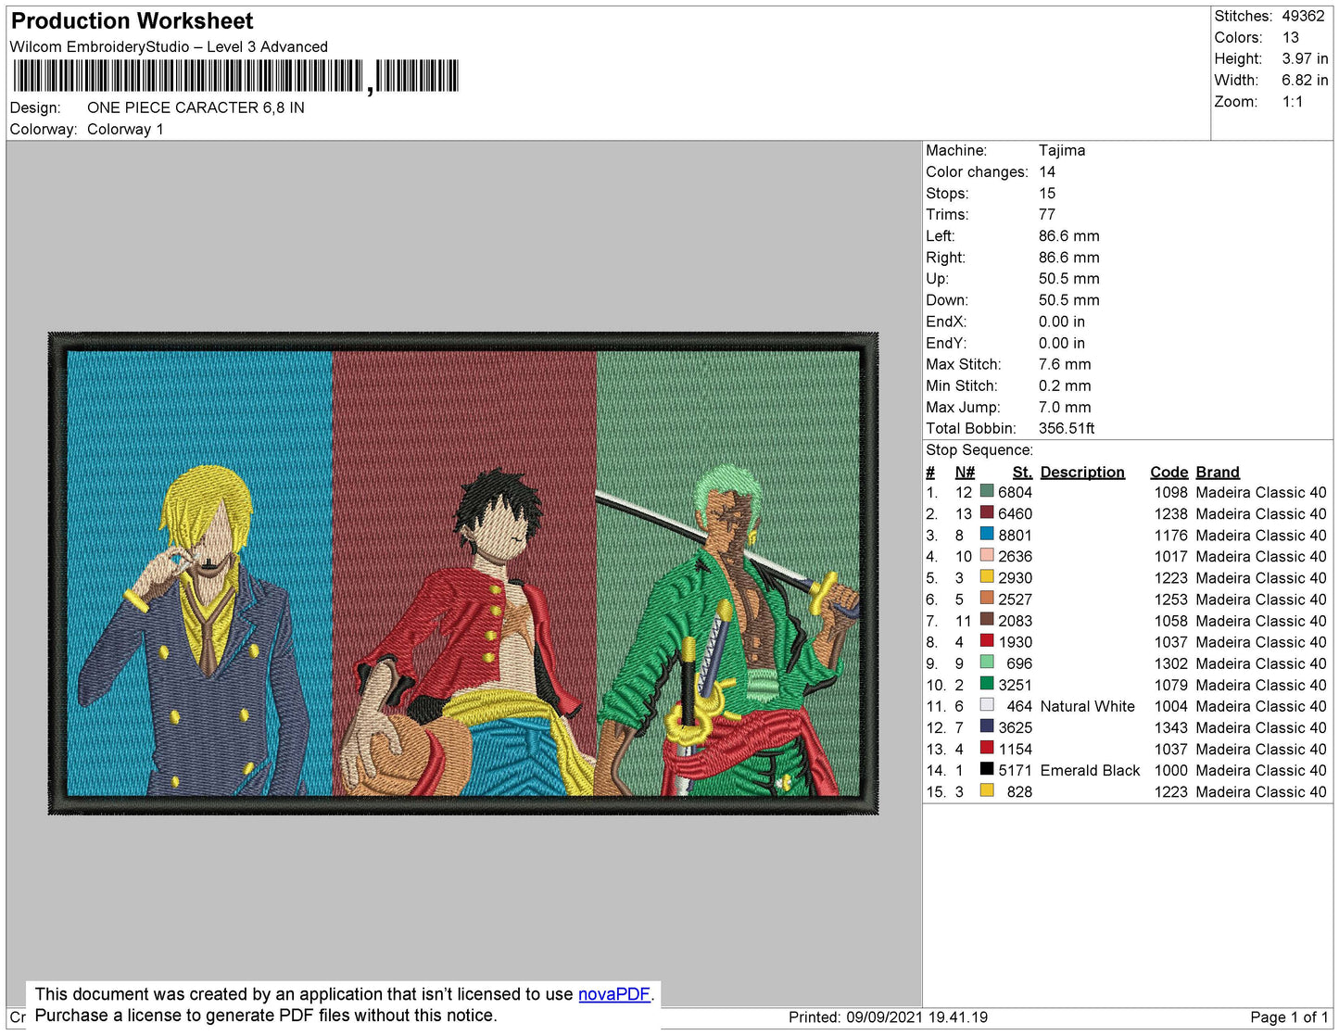Click the 'Description' column header
The height and width of the screenshot is (1035, 1339).
(x=1082, y=472)
